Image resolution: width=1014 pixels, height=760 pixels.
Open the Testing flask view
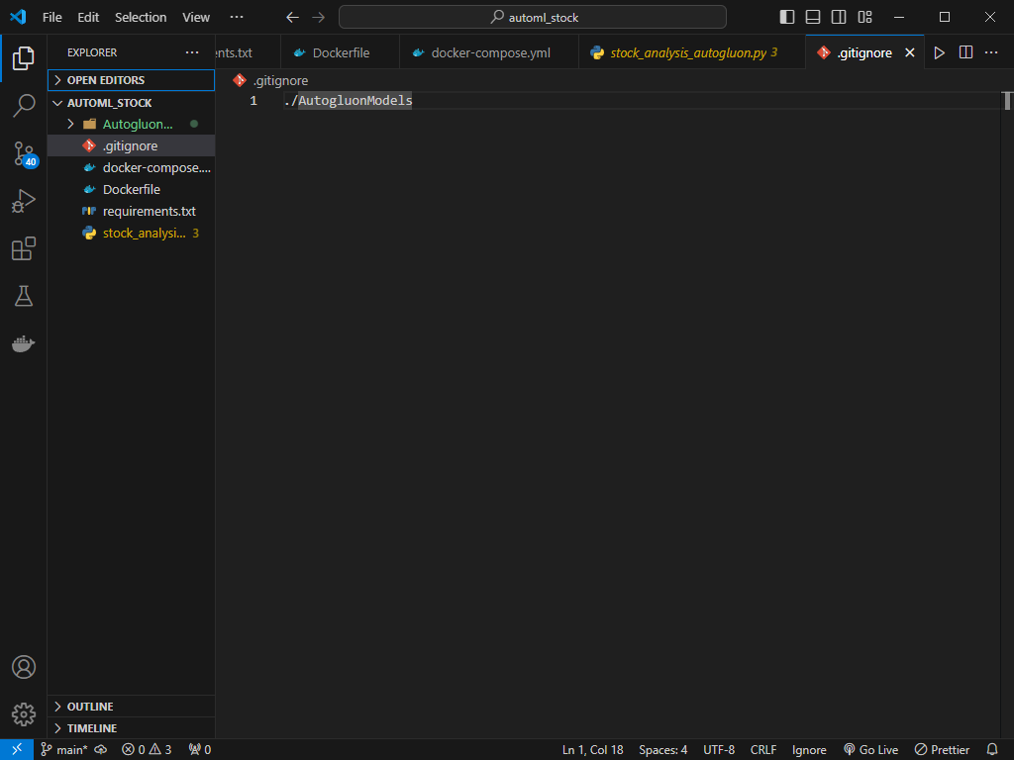point(24,296)
